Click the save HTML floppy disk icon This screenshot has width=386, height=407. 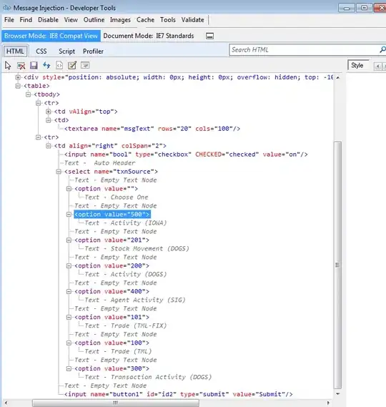[x=34, y=65]
